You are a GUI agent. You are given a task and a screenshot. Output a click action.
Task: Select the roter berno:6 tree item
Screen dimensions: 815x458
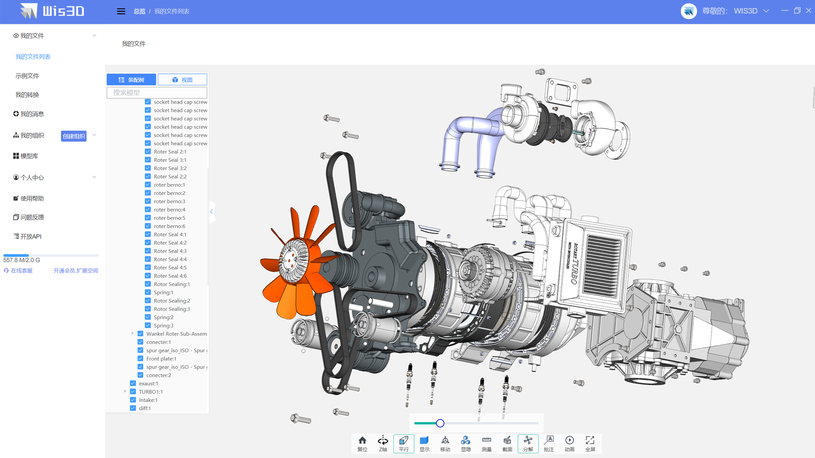coord(169,226)
